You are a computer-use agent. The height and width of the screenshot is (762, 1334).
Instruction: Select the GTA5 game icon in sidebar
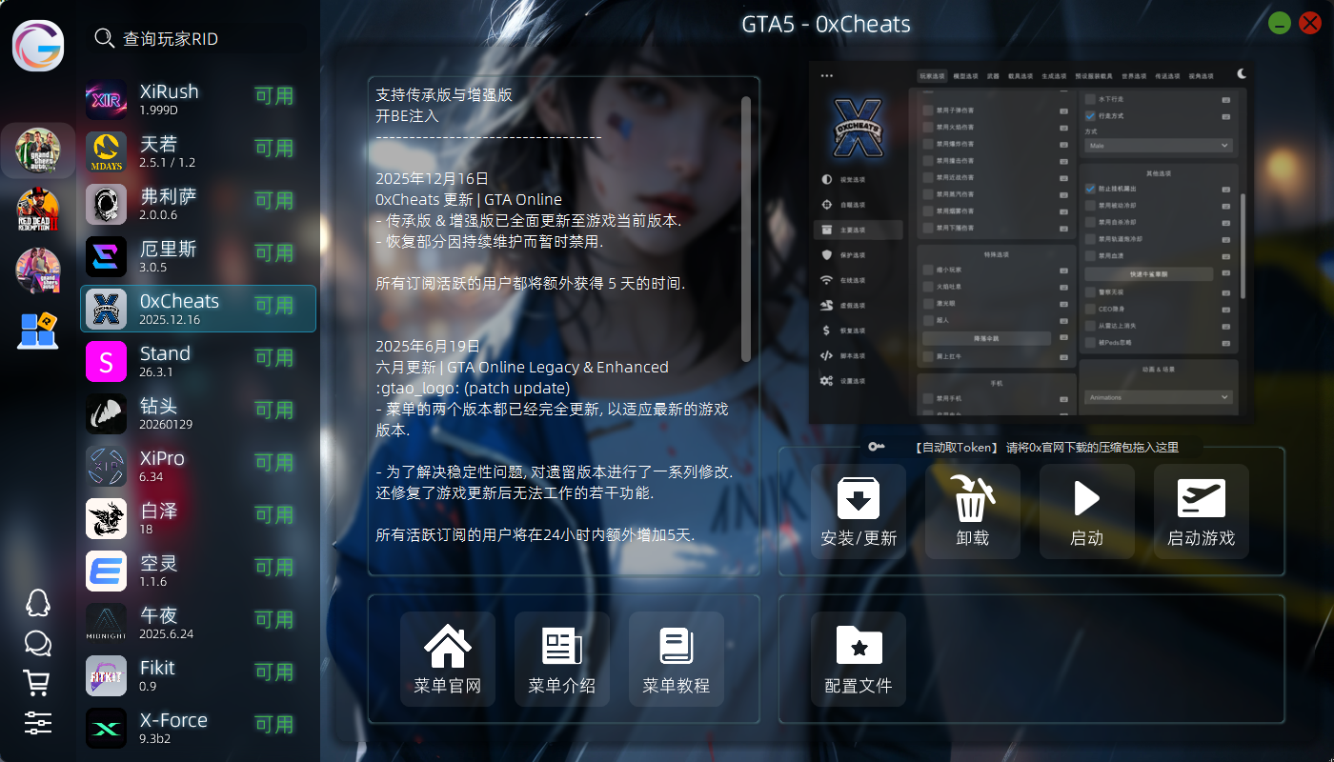pyautogui.click(x=38, y=150)
